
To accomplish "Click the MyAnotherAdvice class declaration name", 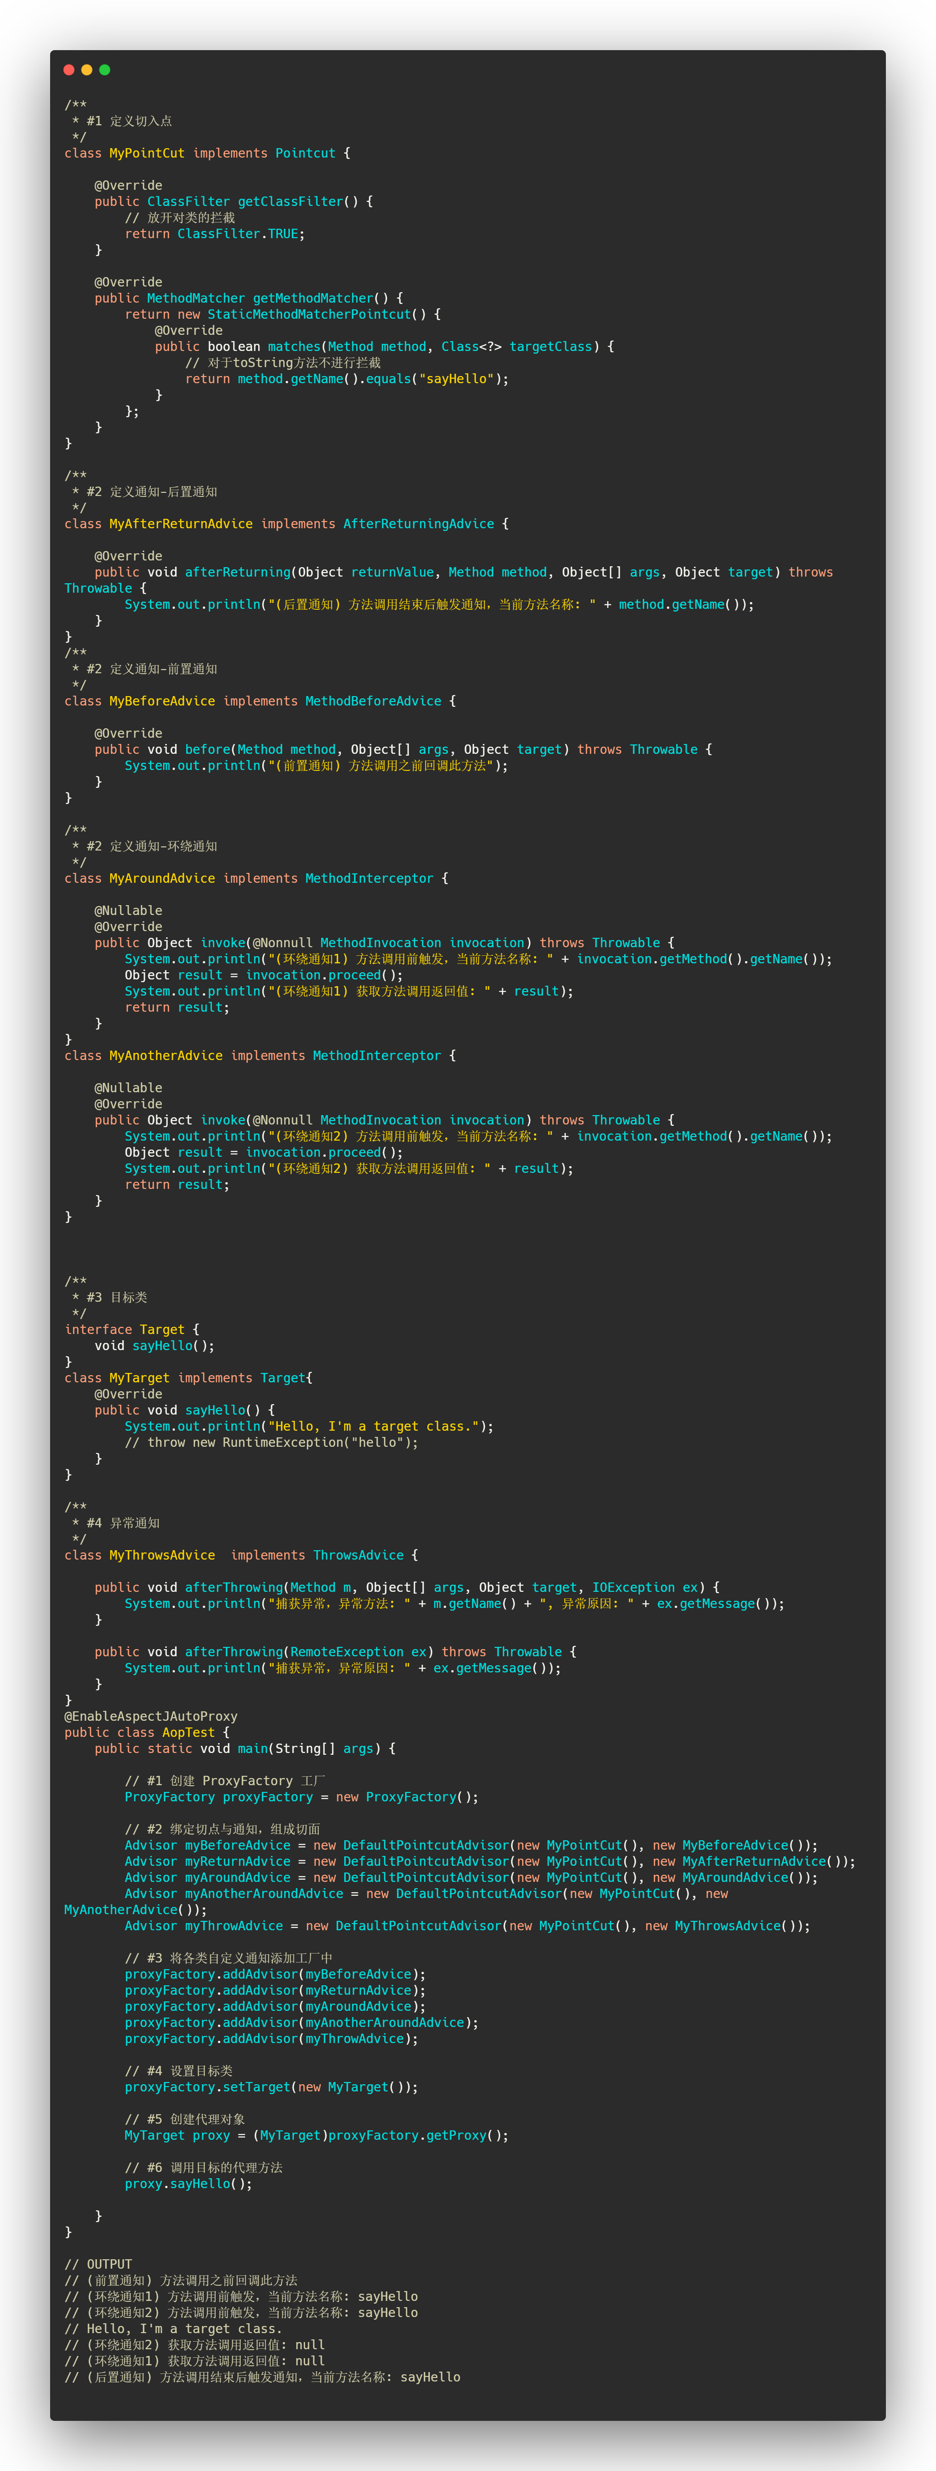I will point(165,1056).
